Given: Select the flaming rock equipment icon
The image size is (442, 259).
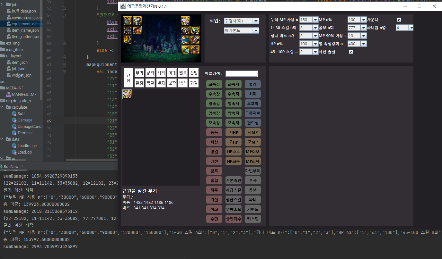Looking at the screenshot, I should 195,50.
